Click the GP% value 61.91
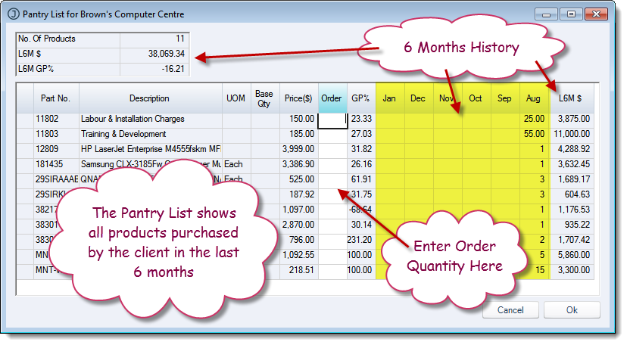The height and width of the screenshot is (345, 627). pos(361,179)
